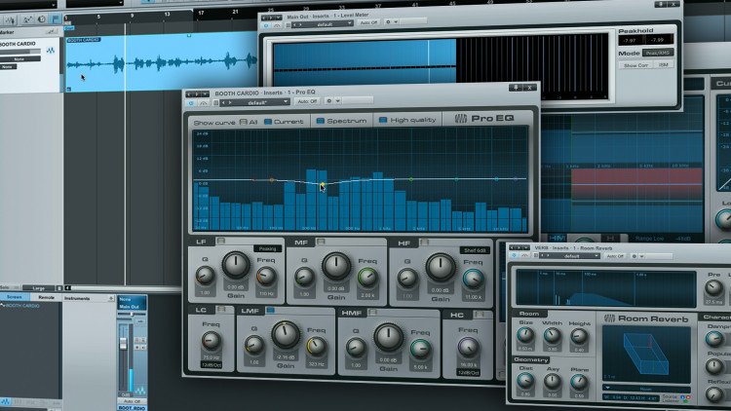Viewport: 731px width, 411px height.
Task: Click teal HMF node on EQ curve
Action: [x=456, y=179]
